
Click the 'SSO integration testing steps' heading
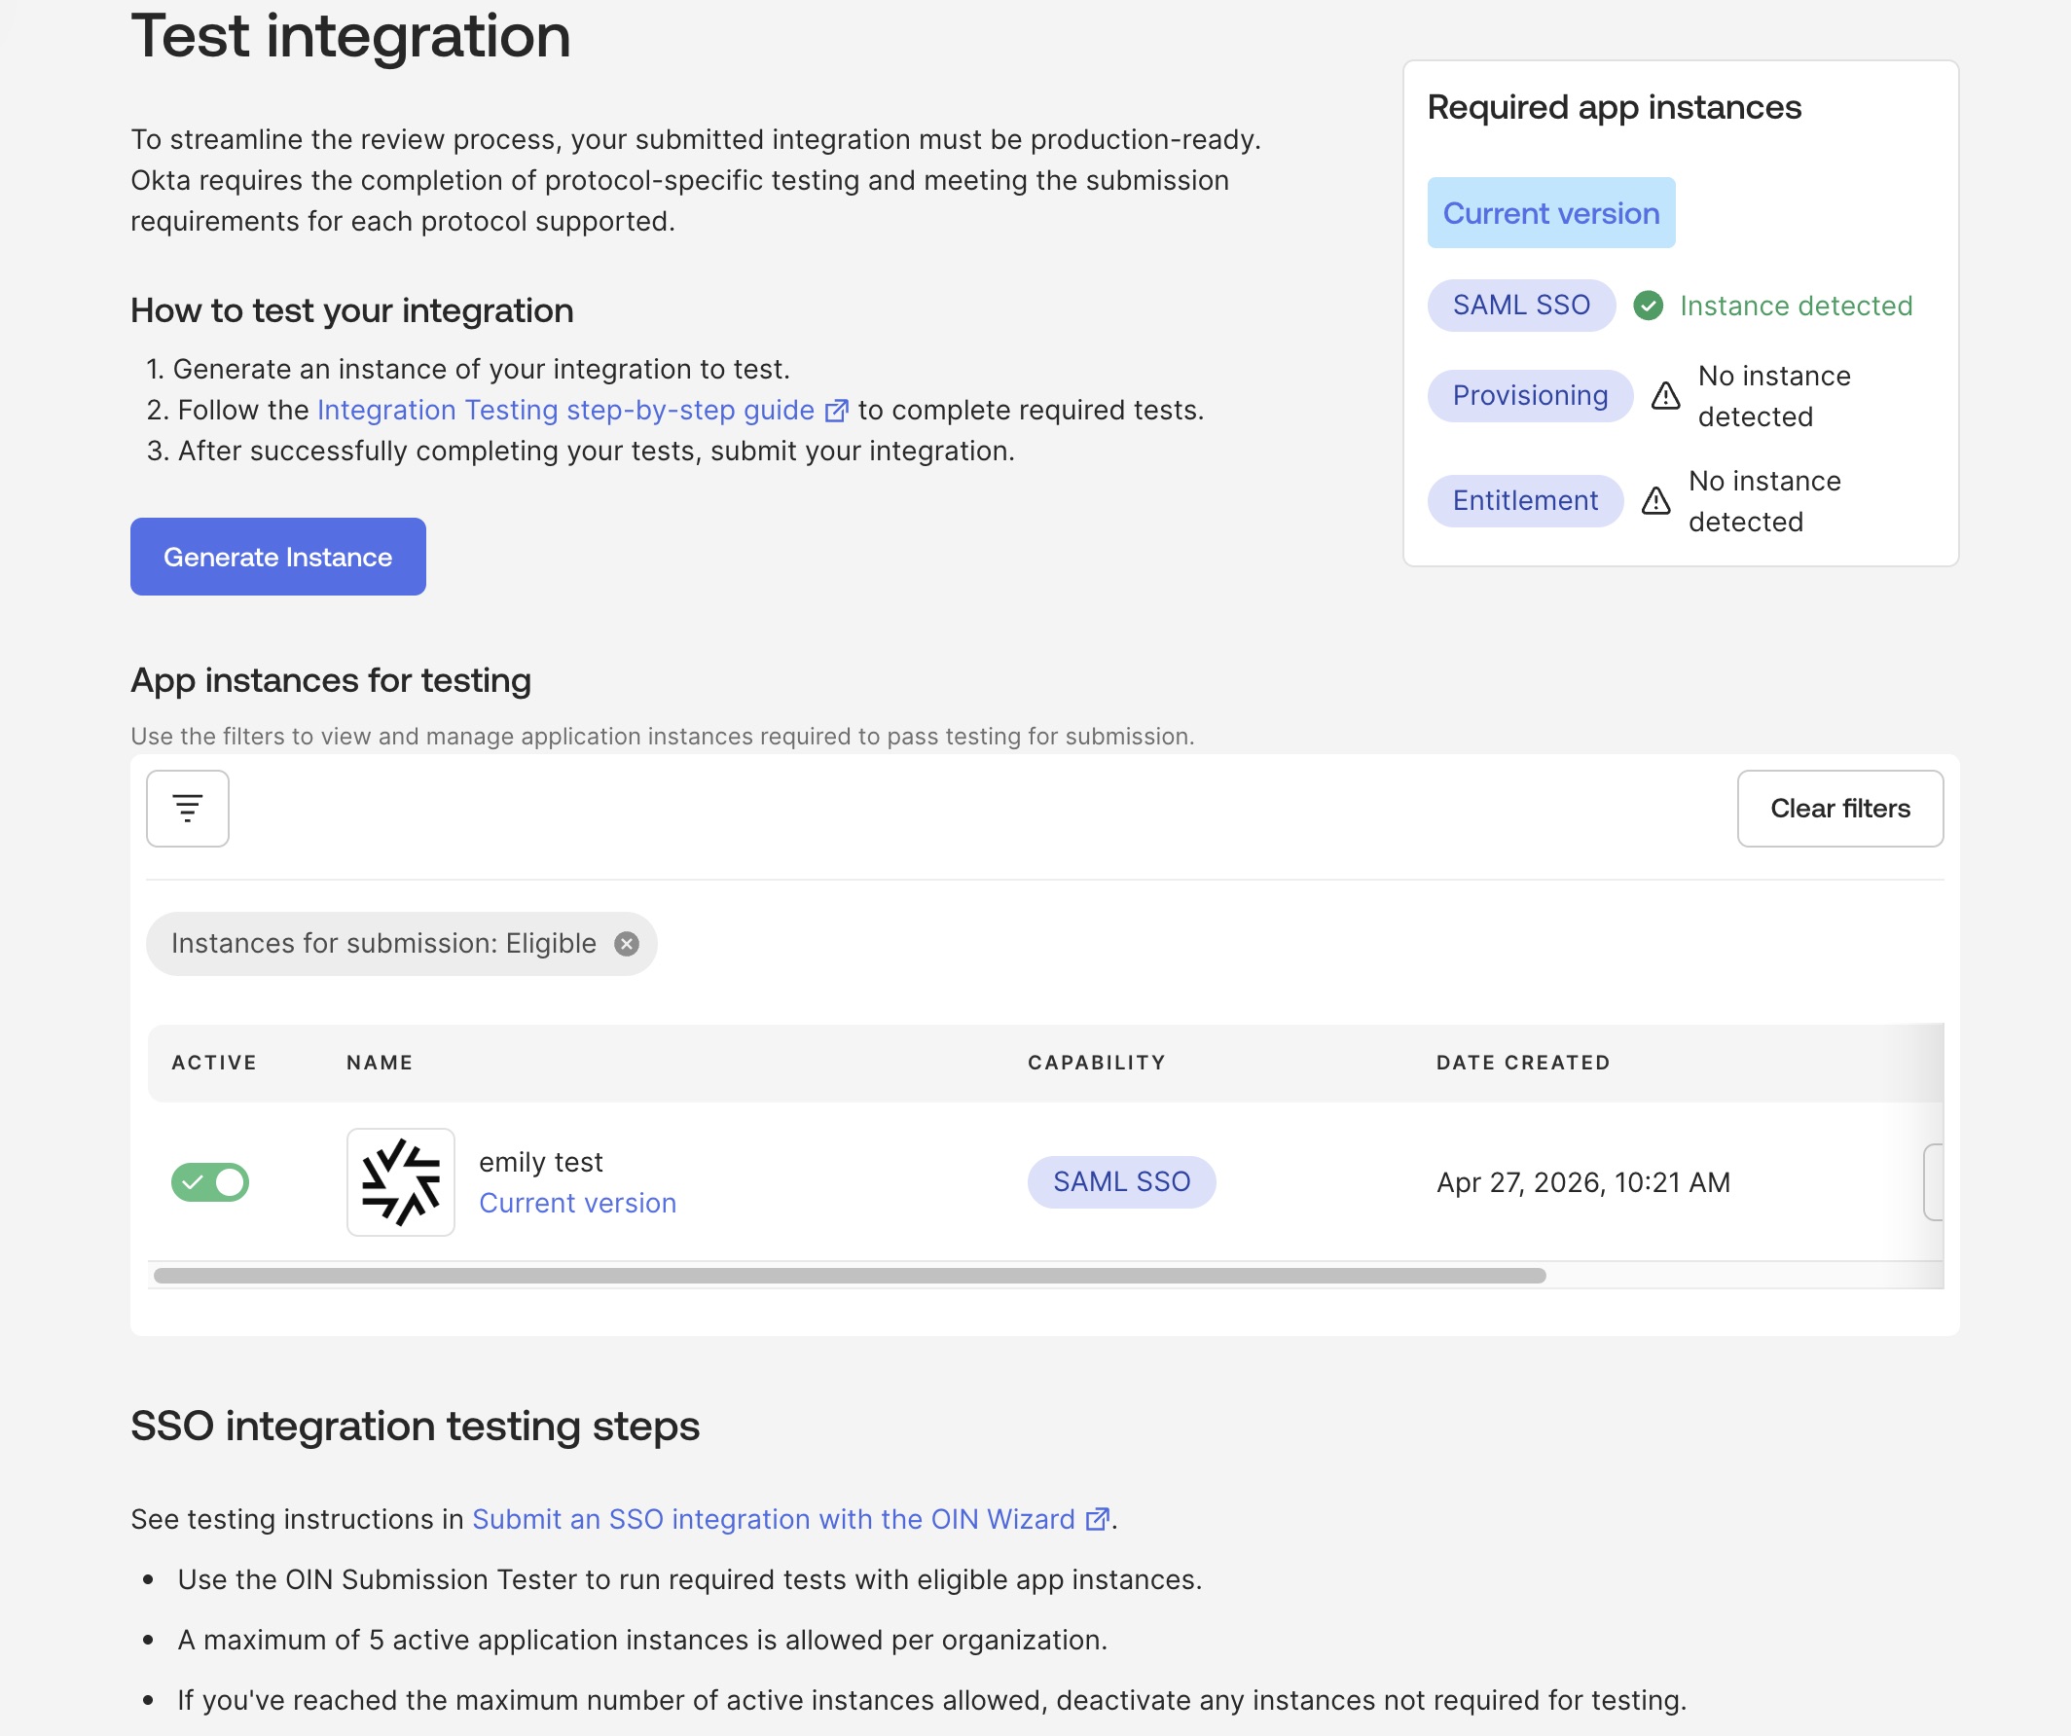coord(416,1427)
